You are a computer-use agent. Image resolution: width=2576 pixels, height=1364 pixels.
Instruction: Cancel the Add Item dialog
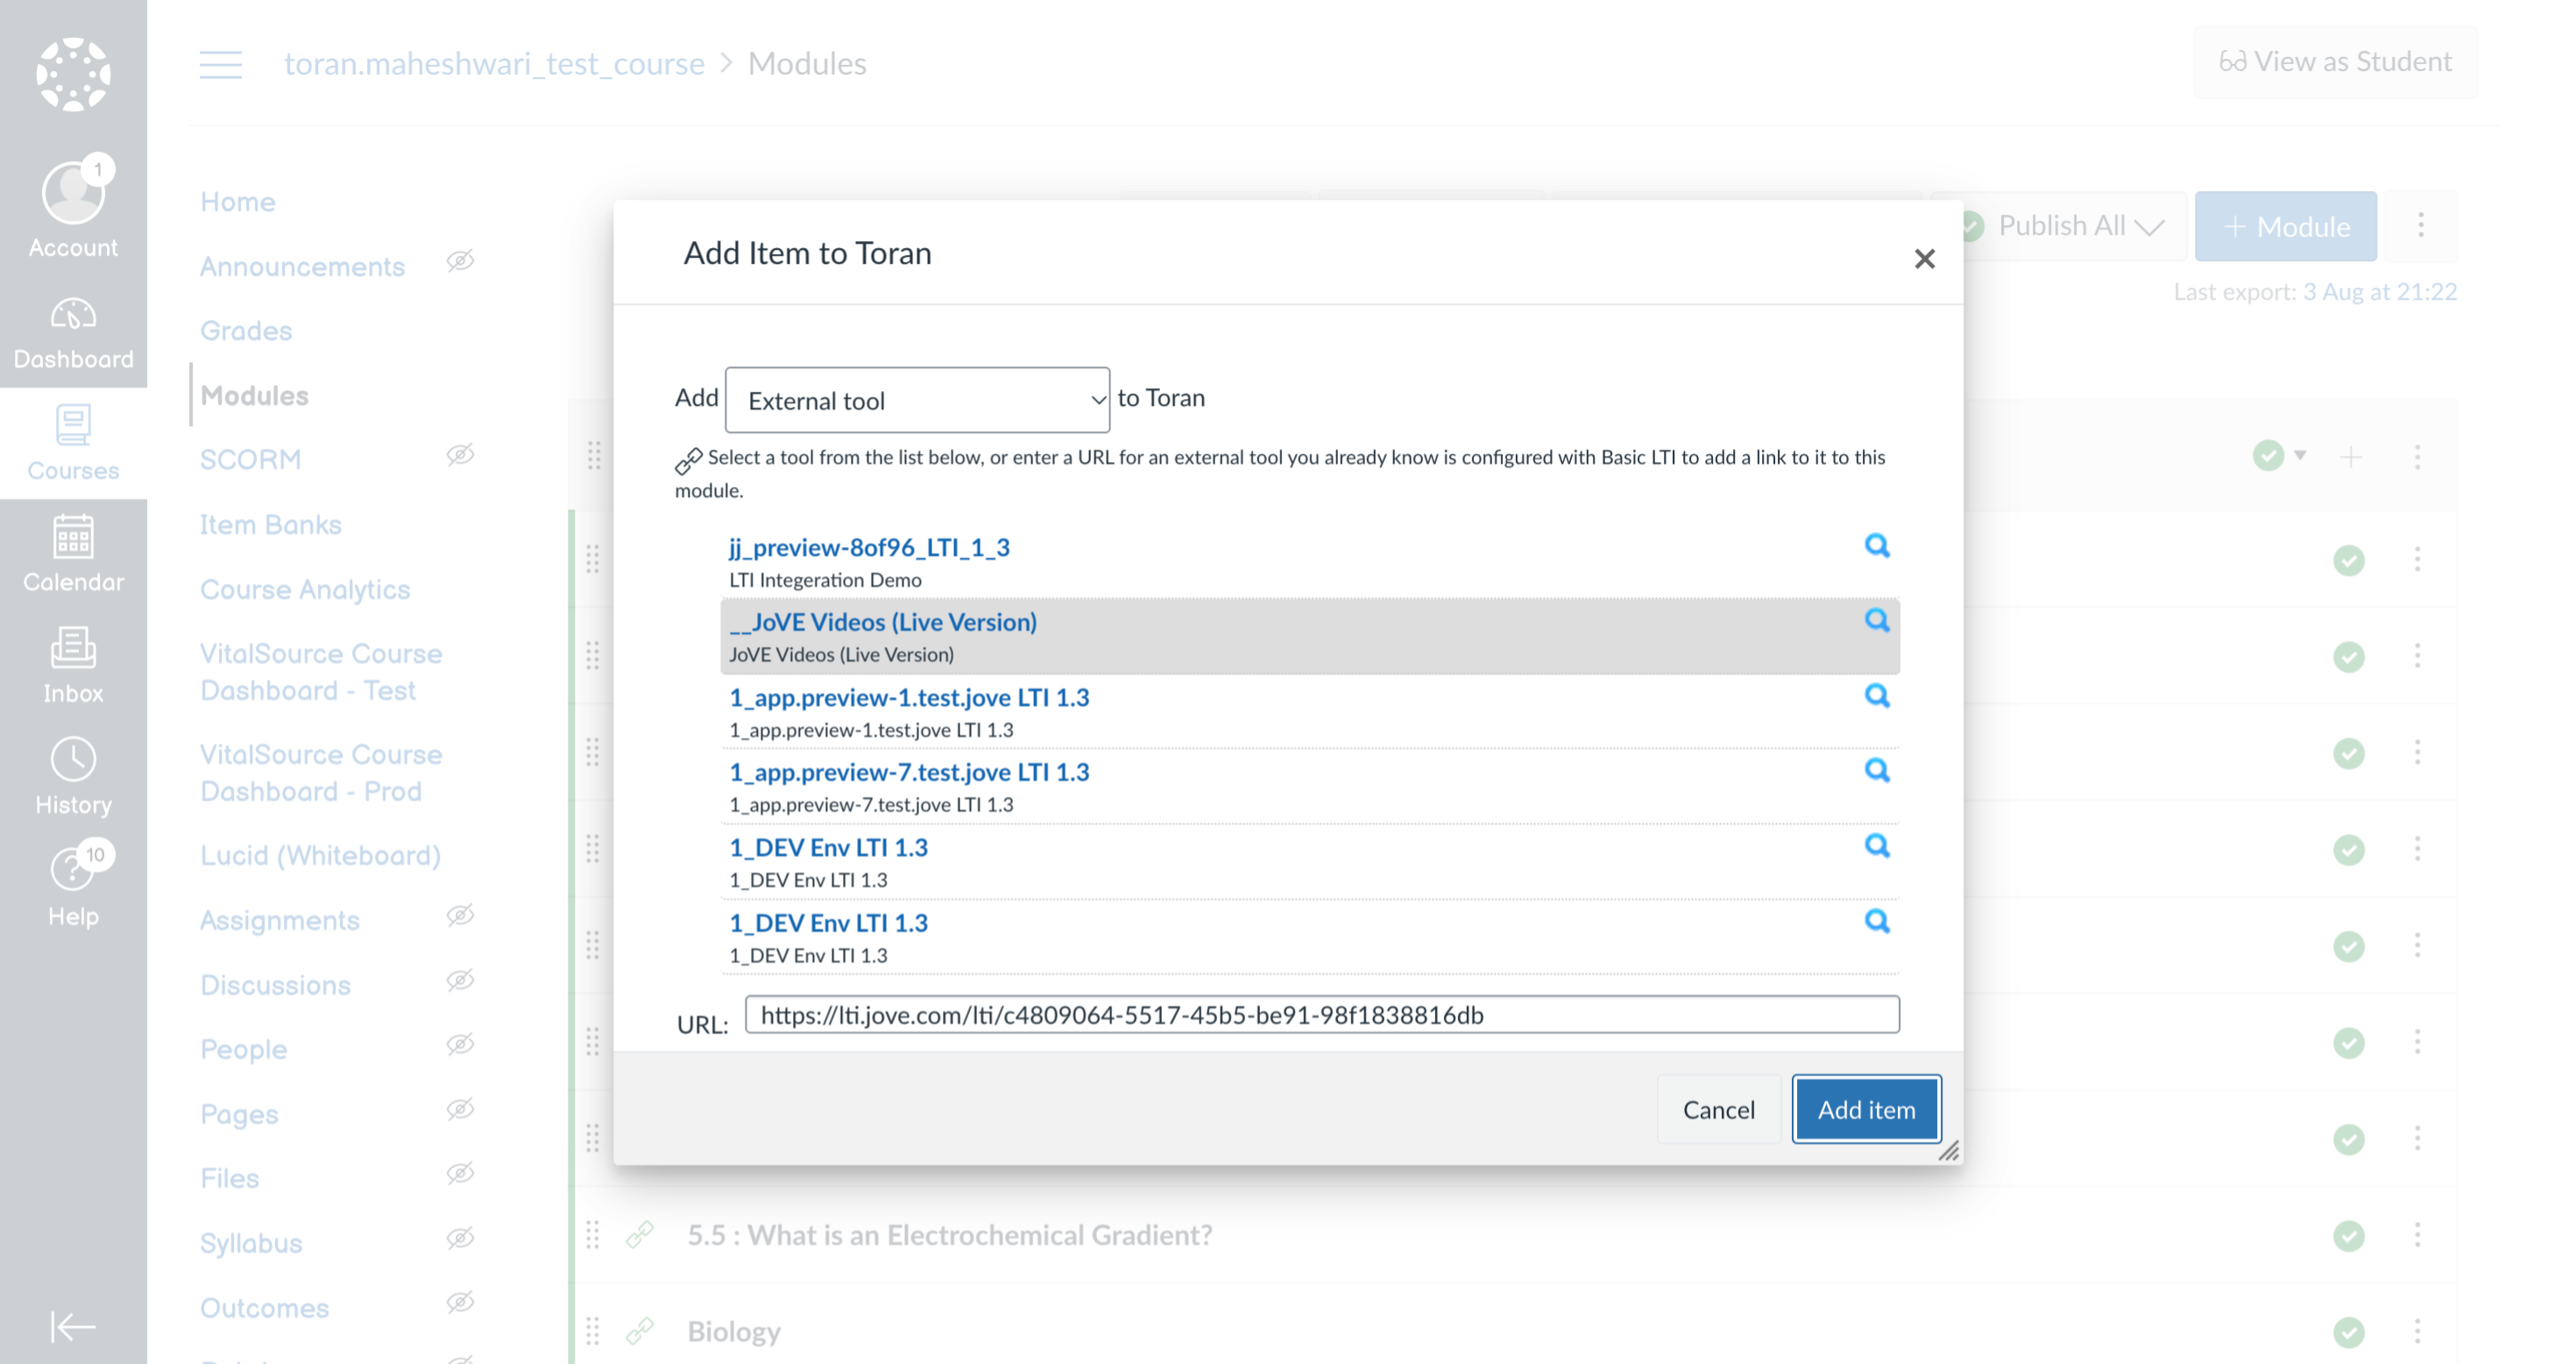pos(1718,1109)
